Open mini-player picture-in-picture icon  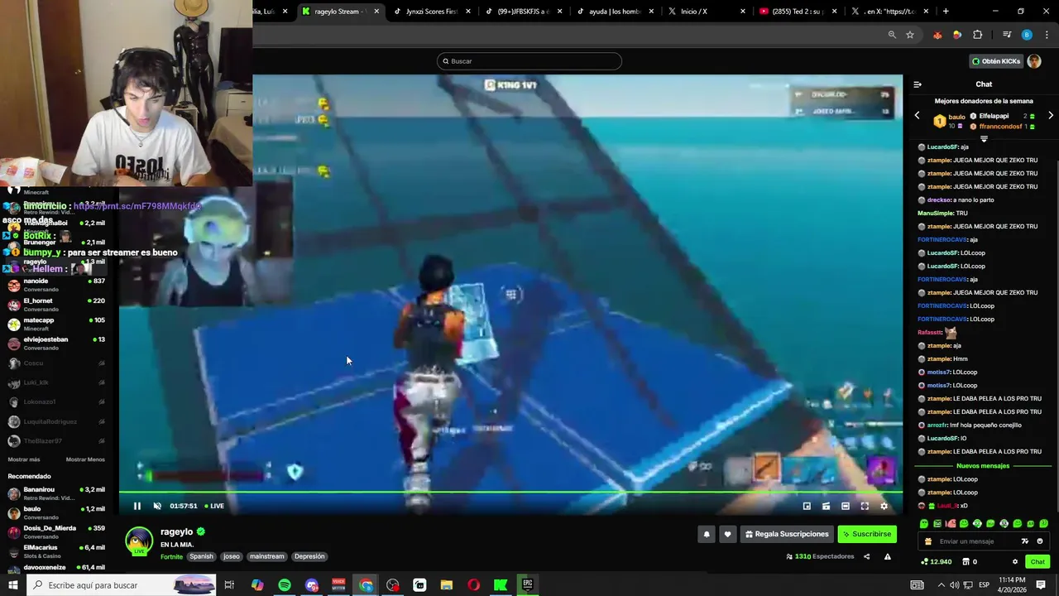807,506
